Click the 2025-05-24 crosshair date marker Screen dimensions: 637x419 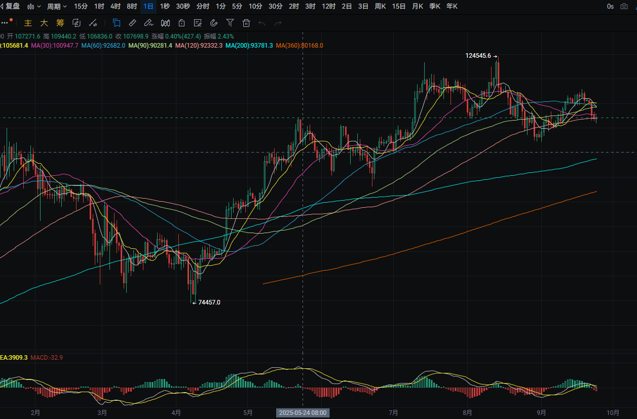303,413
